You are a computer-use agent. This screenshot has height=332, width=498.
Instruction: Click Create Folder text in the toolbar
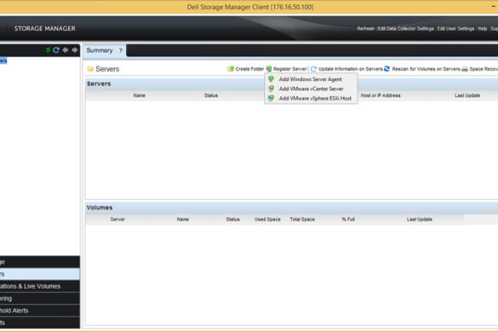coord(249,69)
